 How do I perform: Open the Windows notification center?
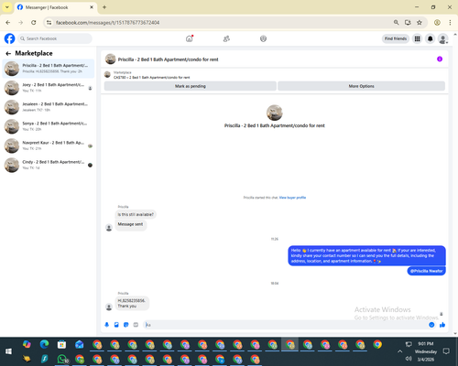(446, 351)
